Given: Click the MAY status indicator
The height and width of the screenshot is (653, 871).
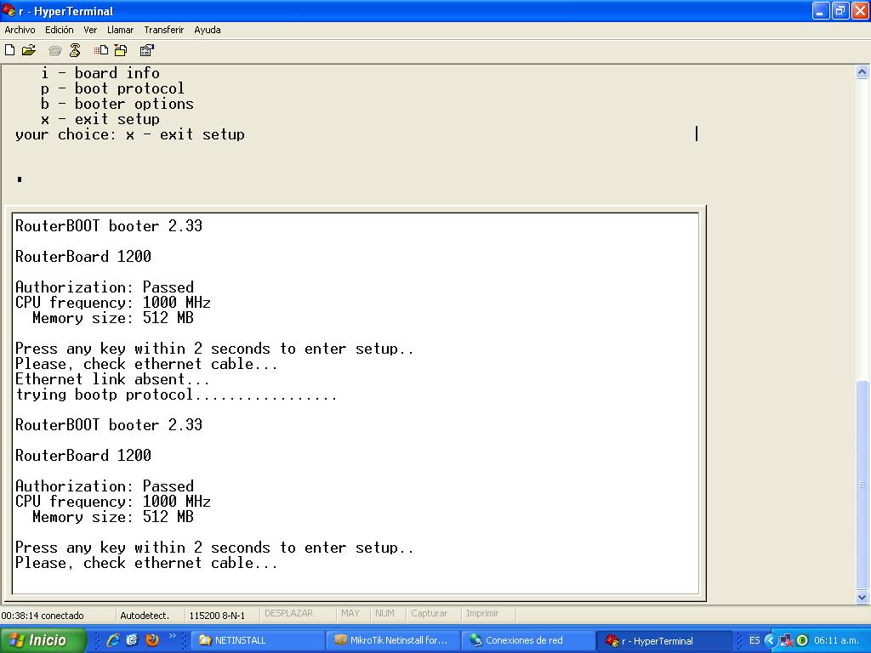Looking at the screenshot, I should [350, 613].
